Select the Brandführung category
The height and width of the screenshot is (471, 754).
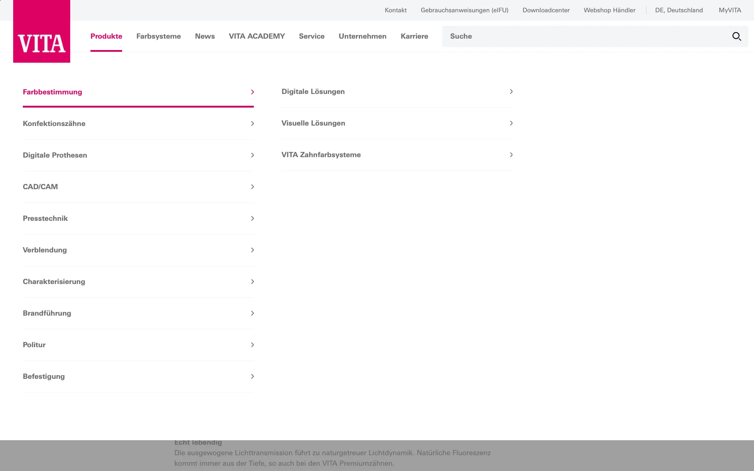(x=138, y=313)
